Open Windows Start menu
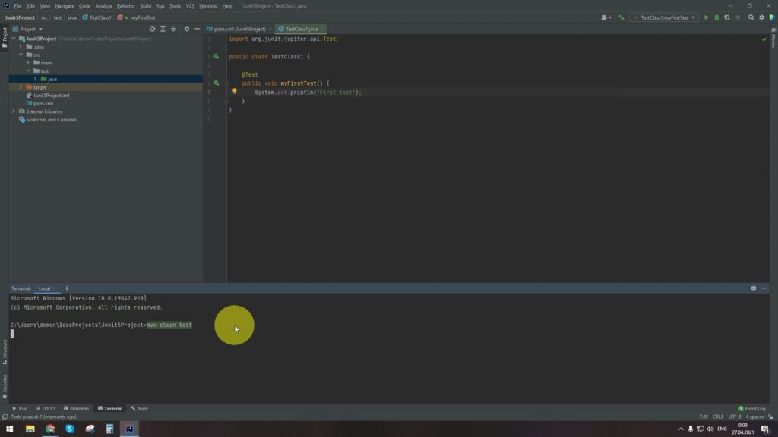This screenshot has width=778, height=437. (9, 429)
